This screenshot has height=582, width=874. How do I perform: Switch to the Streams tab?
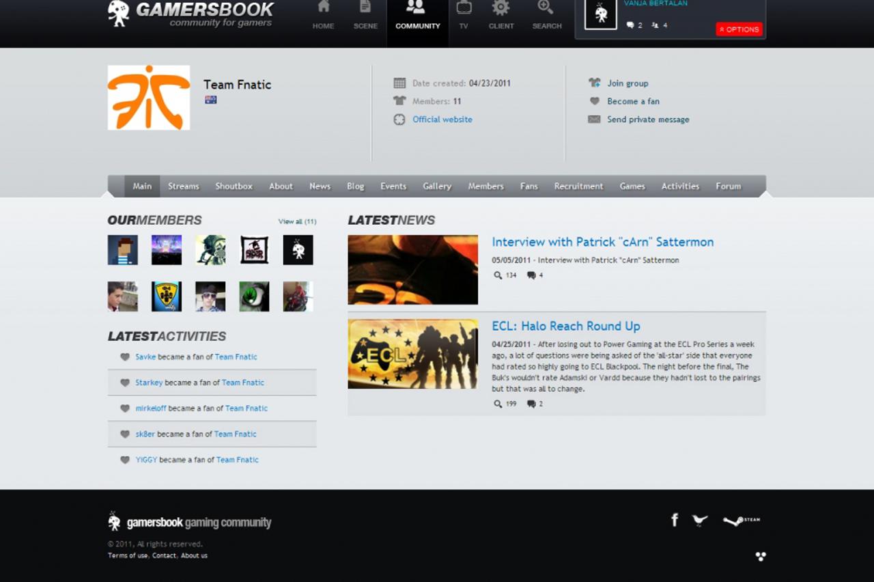(183, 186)
